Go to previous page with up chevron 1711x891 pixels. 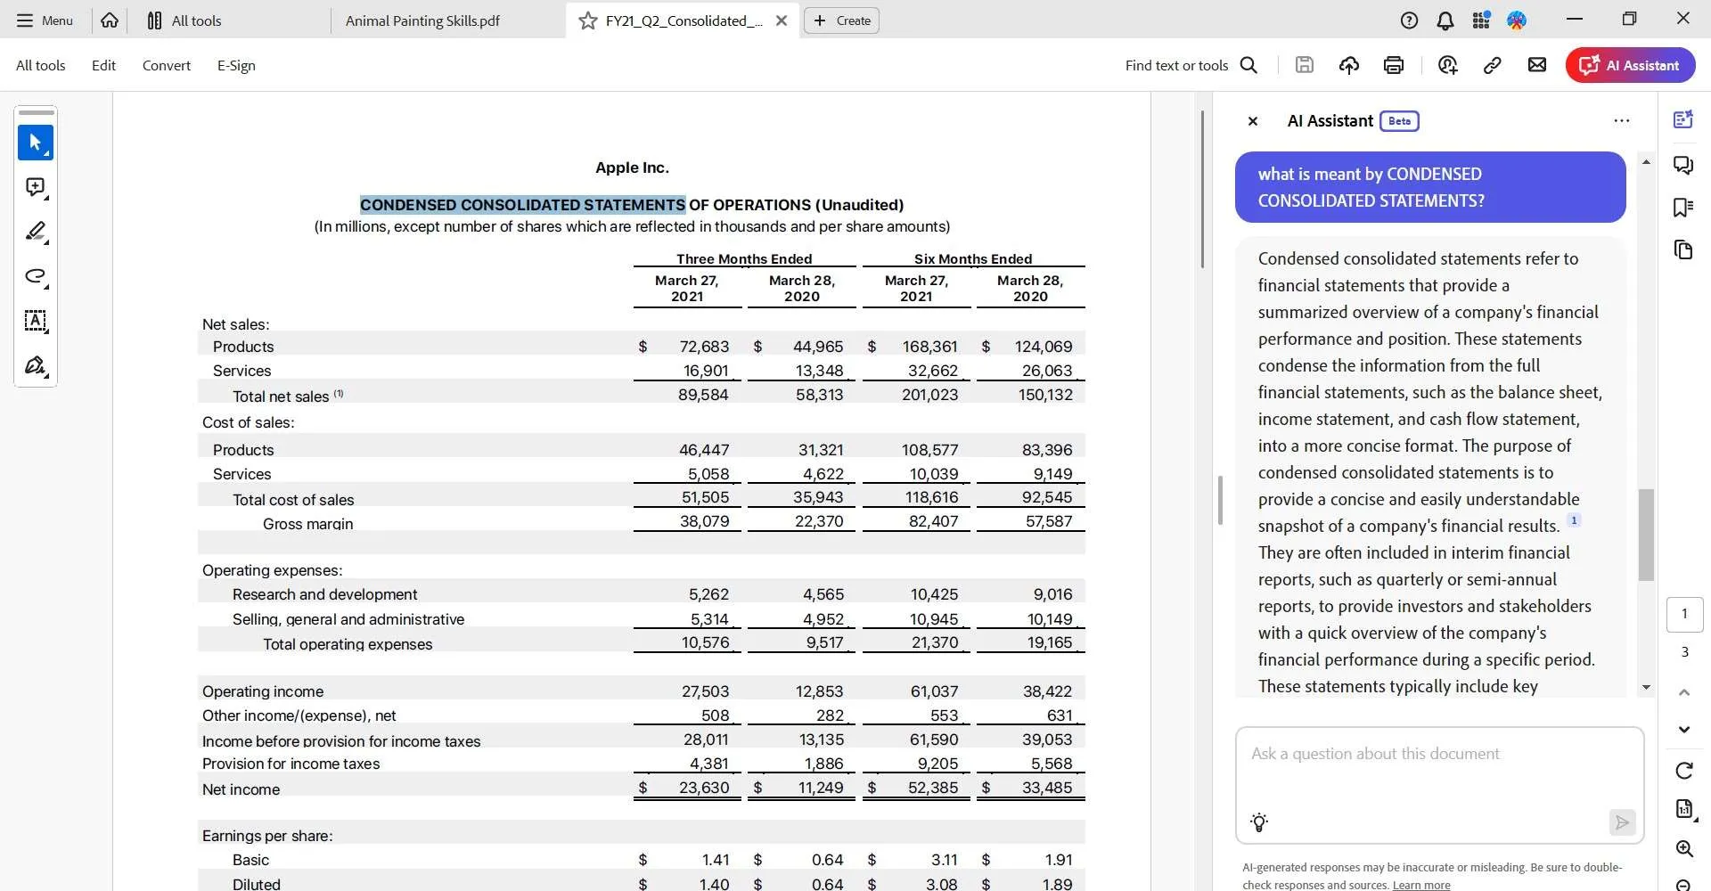[1684, 692]
